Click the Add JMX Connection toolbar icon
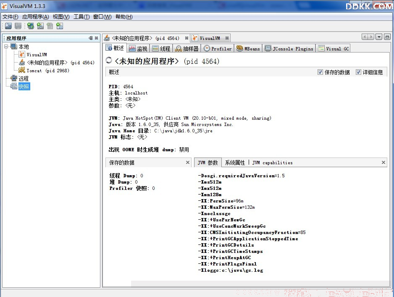This screenshot has width=394, height=297. (x=40, y=26)
